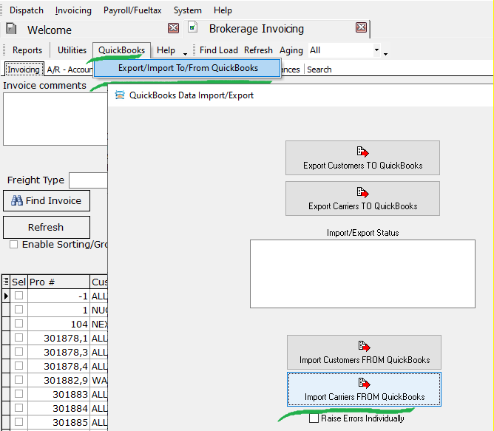Close the Brokerage Invoicing tab
This screenshot has width=494, height=431.
coord(361,28)
